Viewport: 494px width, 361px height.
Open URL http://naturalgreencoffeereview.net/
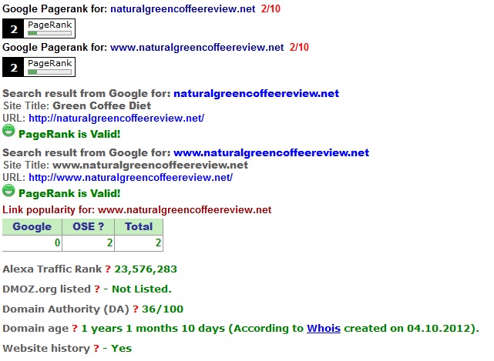116,119
